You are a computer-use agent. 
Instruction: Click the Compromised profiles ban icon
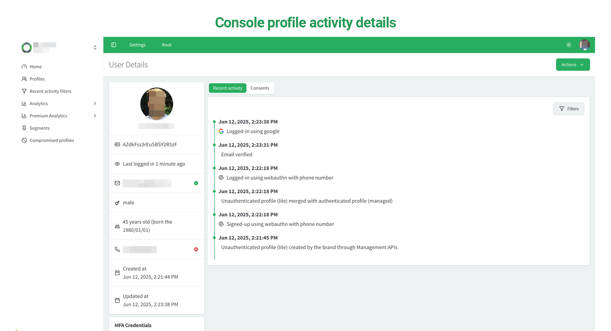pyautogui.click(x=24, y=141)
